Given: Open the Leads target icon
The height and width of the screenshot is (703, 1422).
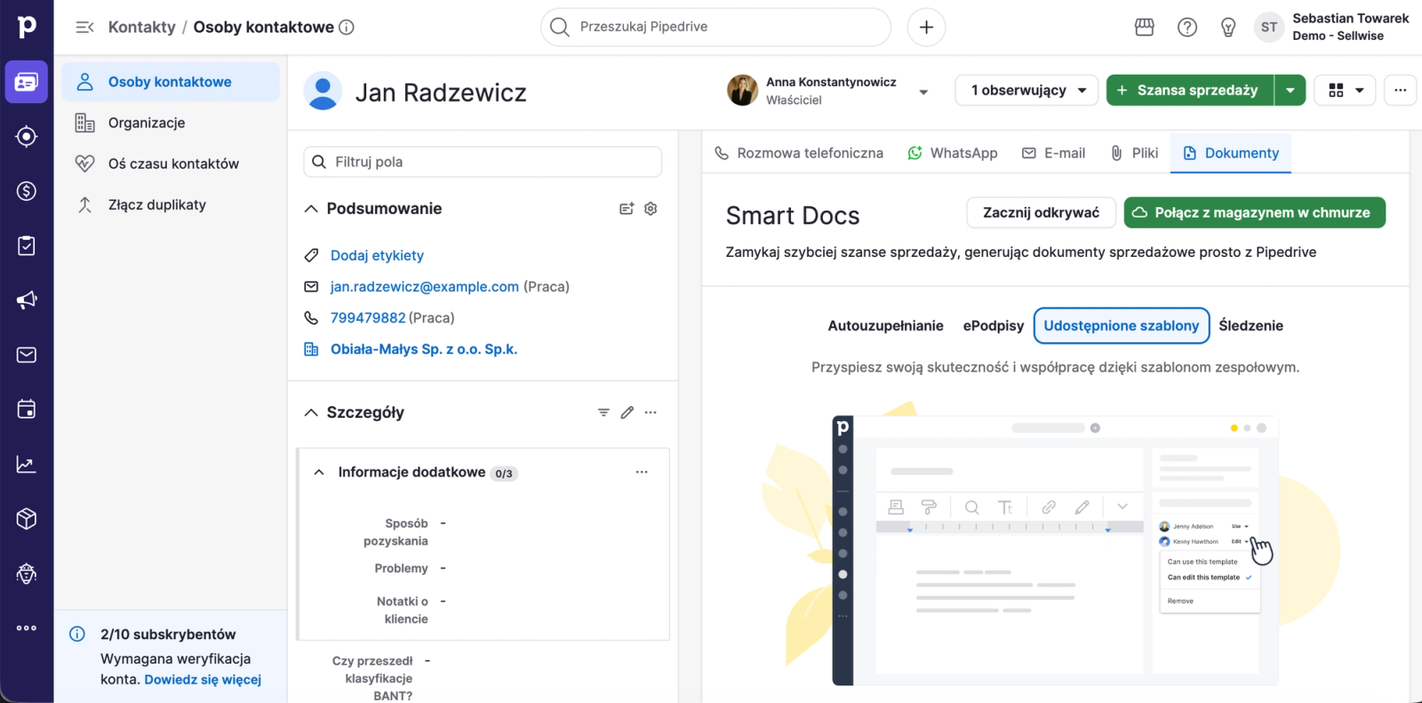Looking at the screenshot, I should click(27, 136).
